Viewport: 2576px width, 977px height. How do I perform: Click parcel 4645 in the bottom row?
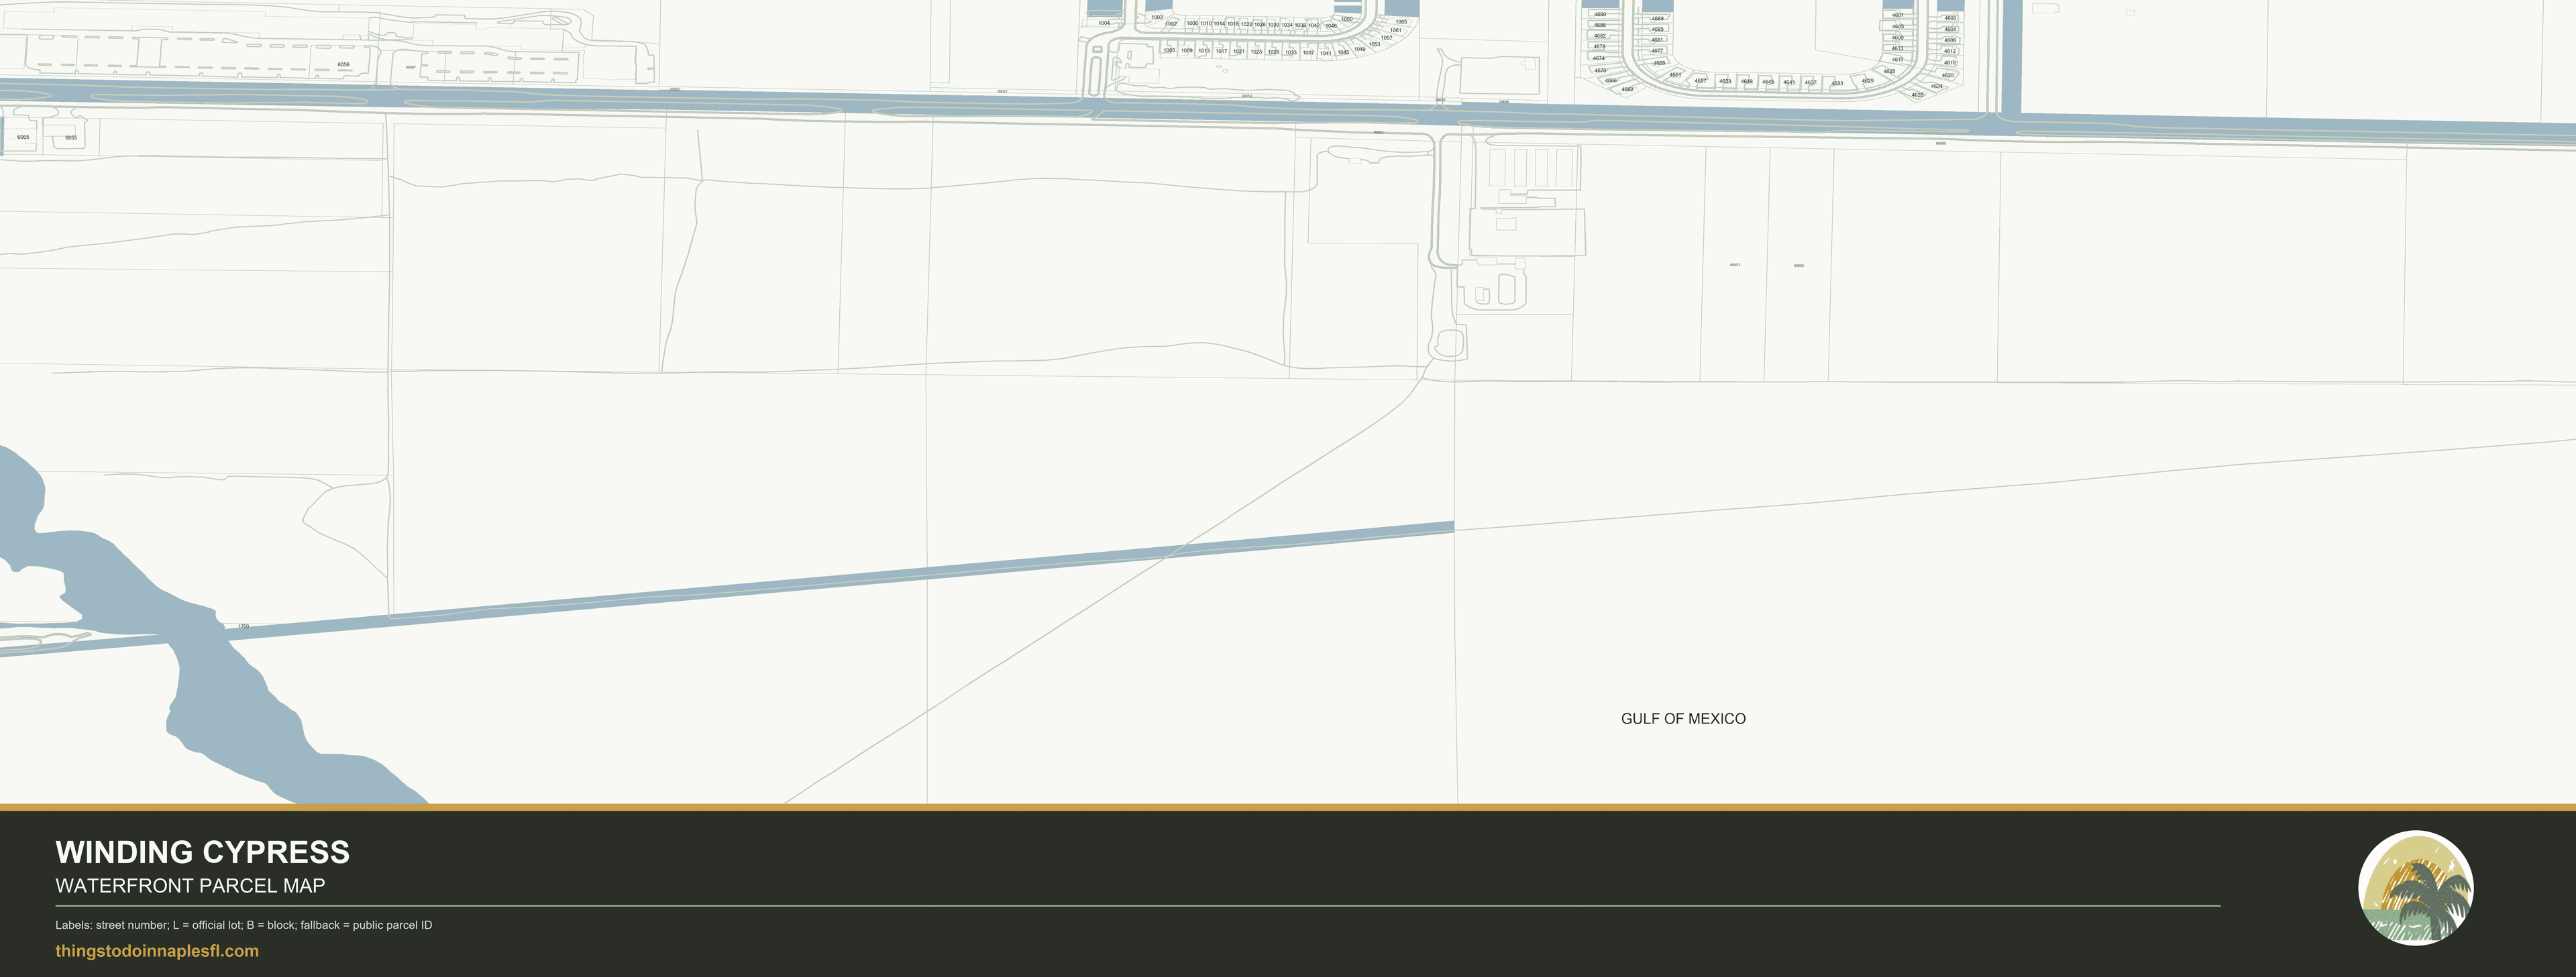[1768, 82]
